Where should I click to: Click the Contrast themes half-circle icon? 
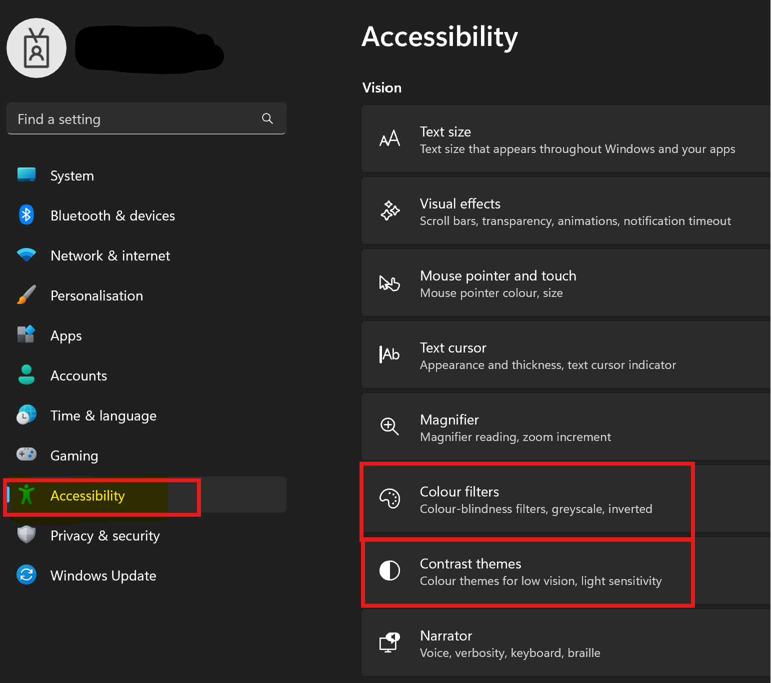(389, 570)
